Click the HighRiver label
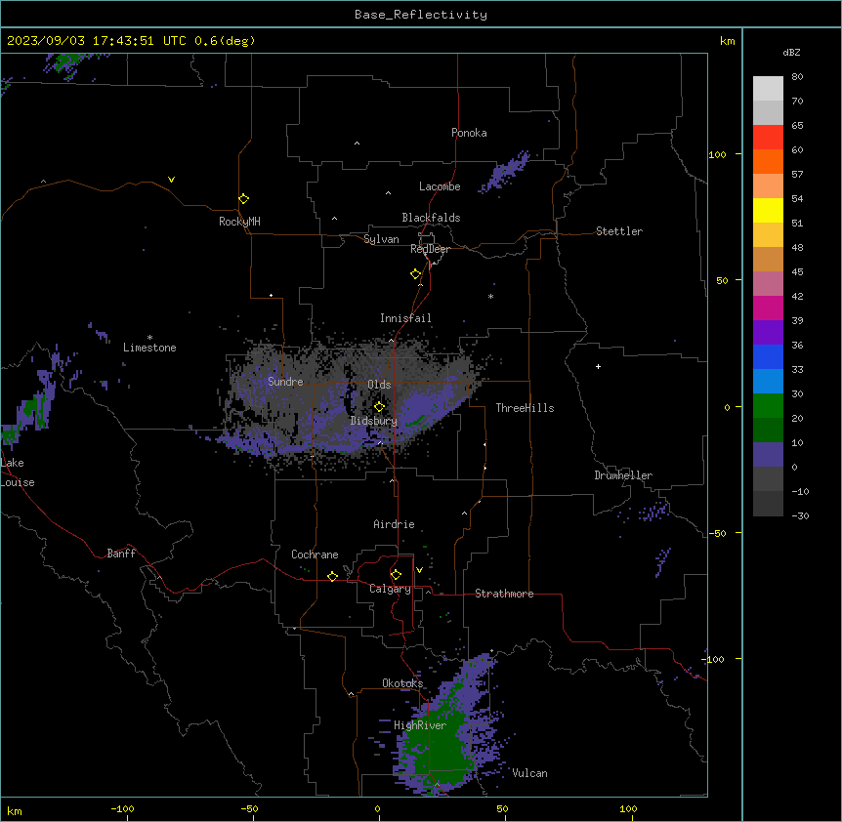The width and height of the screenshot is (842, 822). 420,725
